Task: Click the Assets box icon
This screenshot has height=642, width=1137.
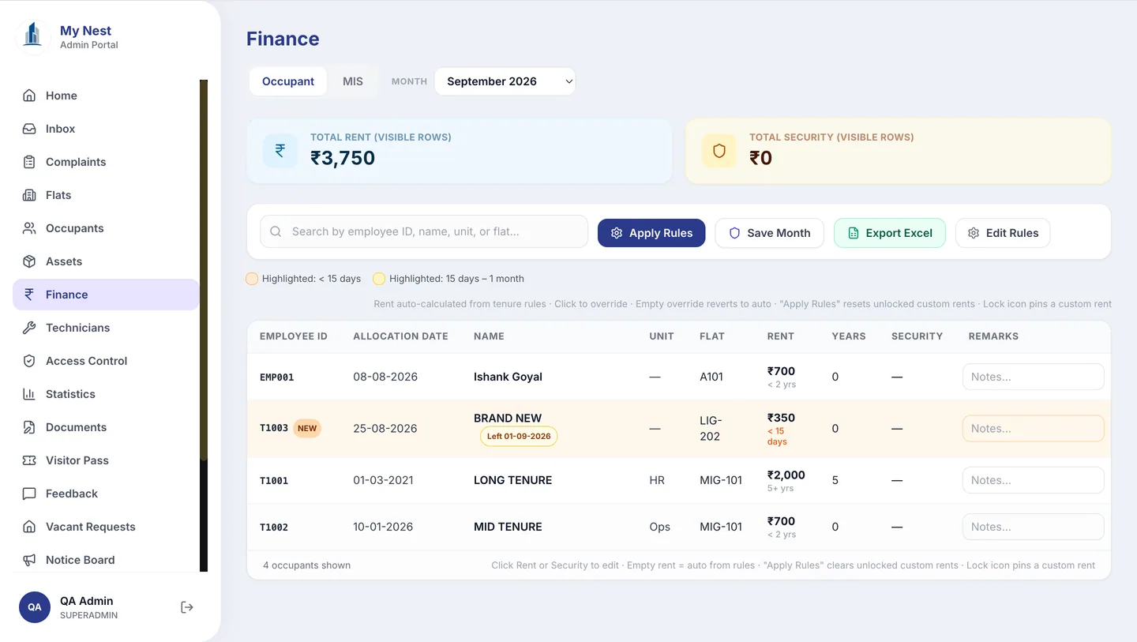Action: (x=29, y=261)
